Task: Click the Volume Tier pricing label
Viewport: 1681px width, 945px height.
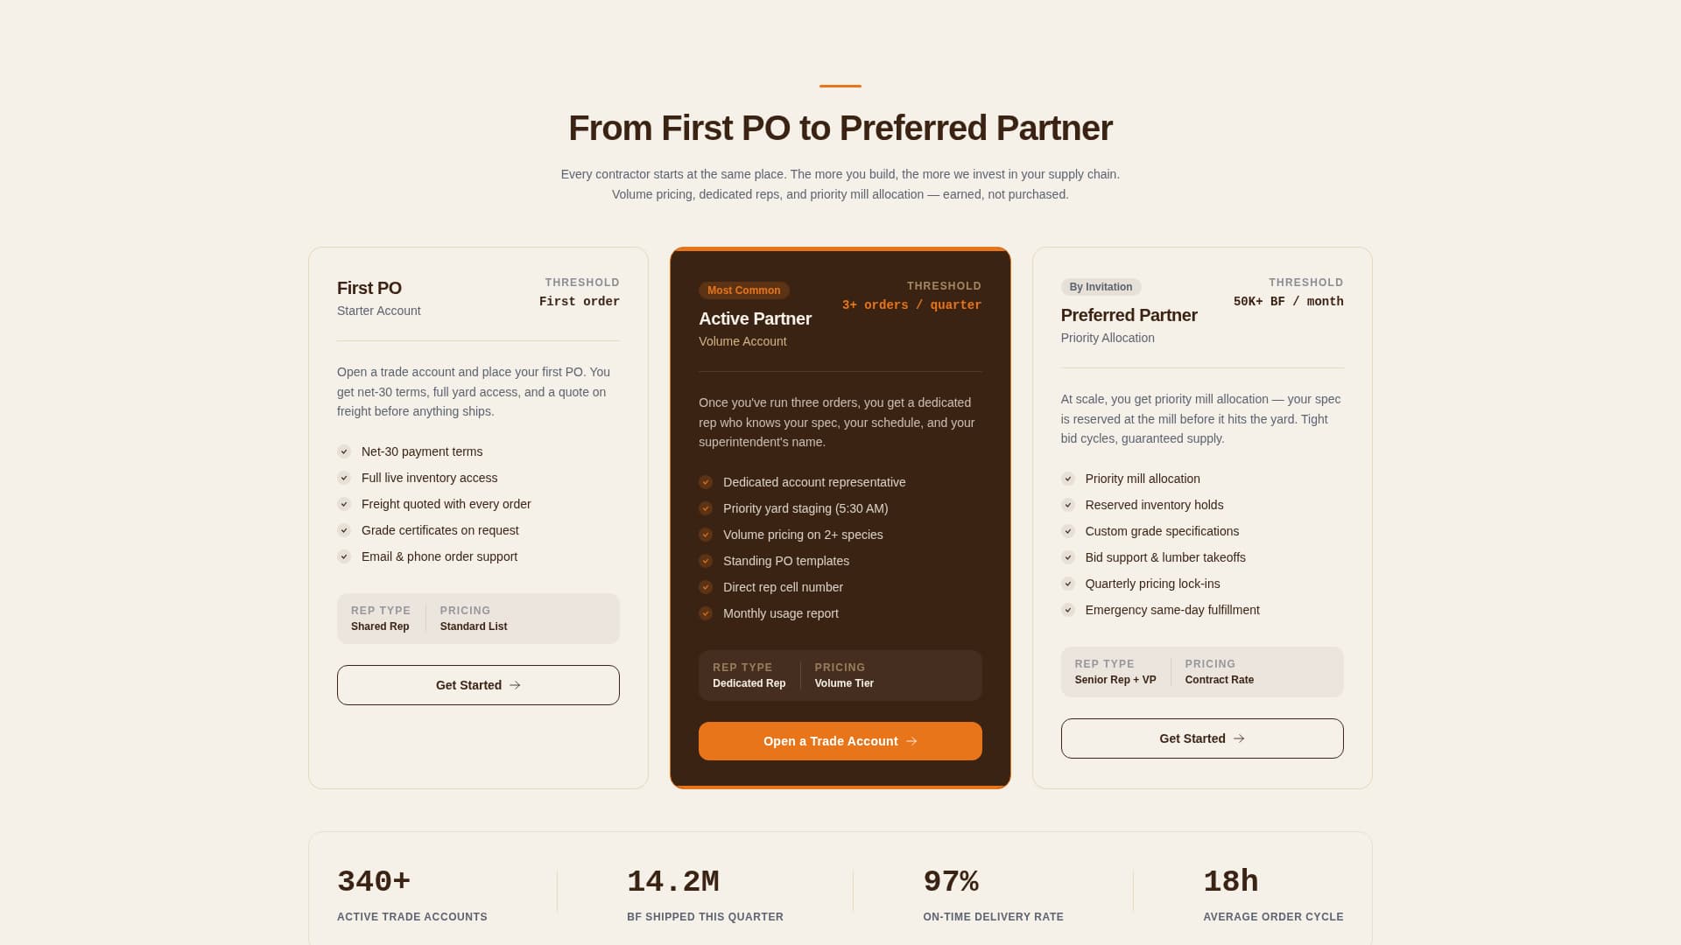Action: pos(842,682)
